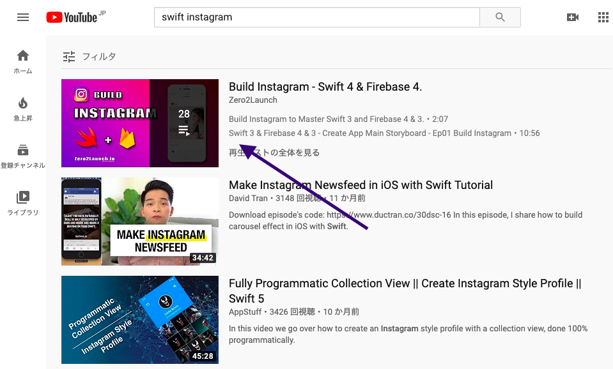Open Make Instagram Newsfeed video thumbnail
Screen dimensions: 613x369
(x=140, y=222)
